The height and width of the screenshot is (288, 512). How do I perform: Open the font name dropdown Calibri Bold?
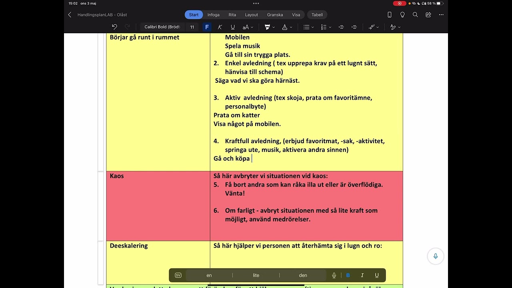162,27
